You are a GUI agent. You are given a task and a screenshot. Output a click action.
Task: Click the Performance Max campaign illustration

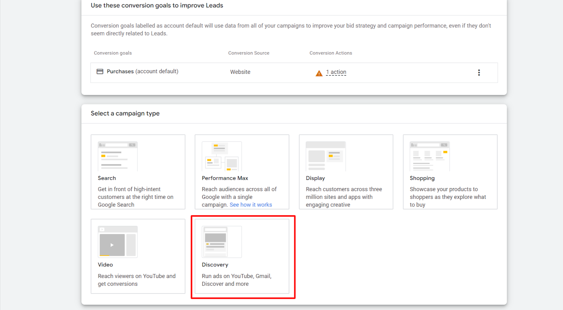222,156
